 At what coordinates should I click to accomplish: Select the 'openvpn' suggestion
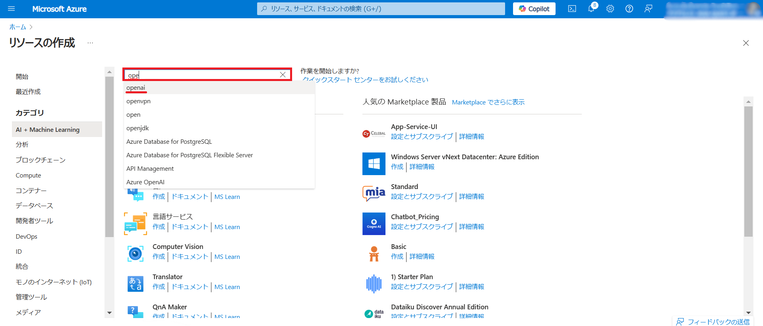(219, 101)
